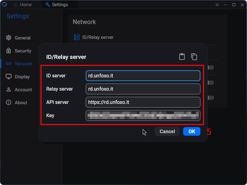Cancel the ID/Relay server dialog
Screen dimensions: 247x185
click(x=167, y=131)
